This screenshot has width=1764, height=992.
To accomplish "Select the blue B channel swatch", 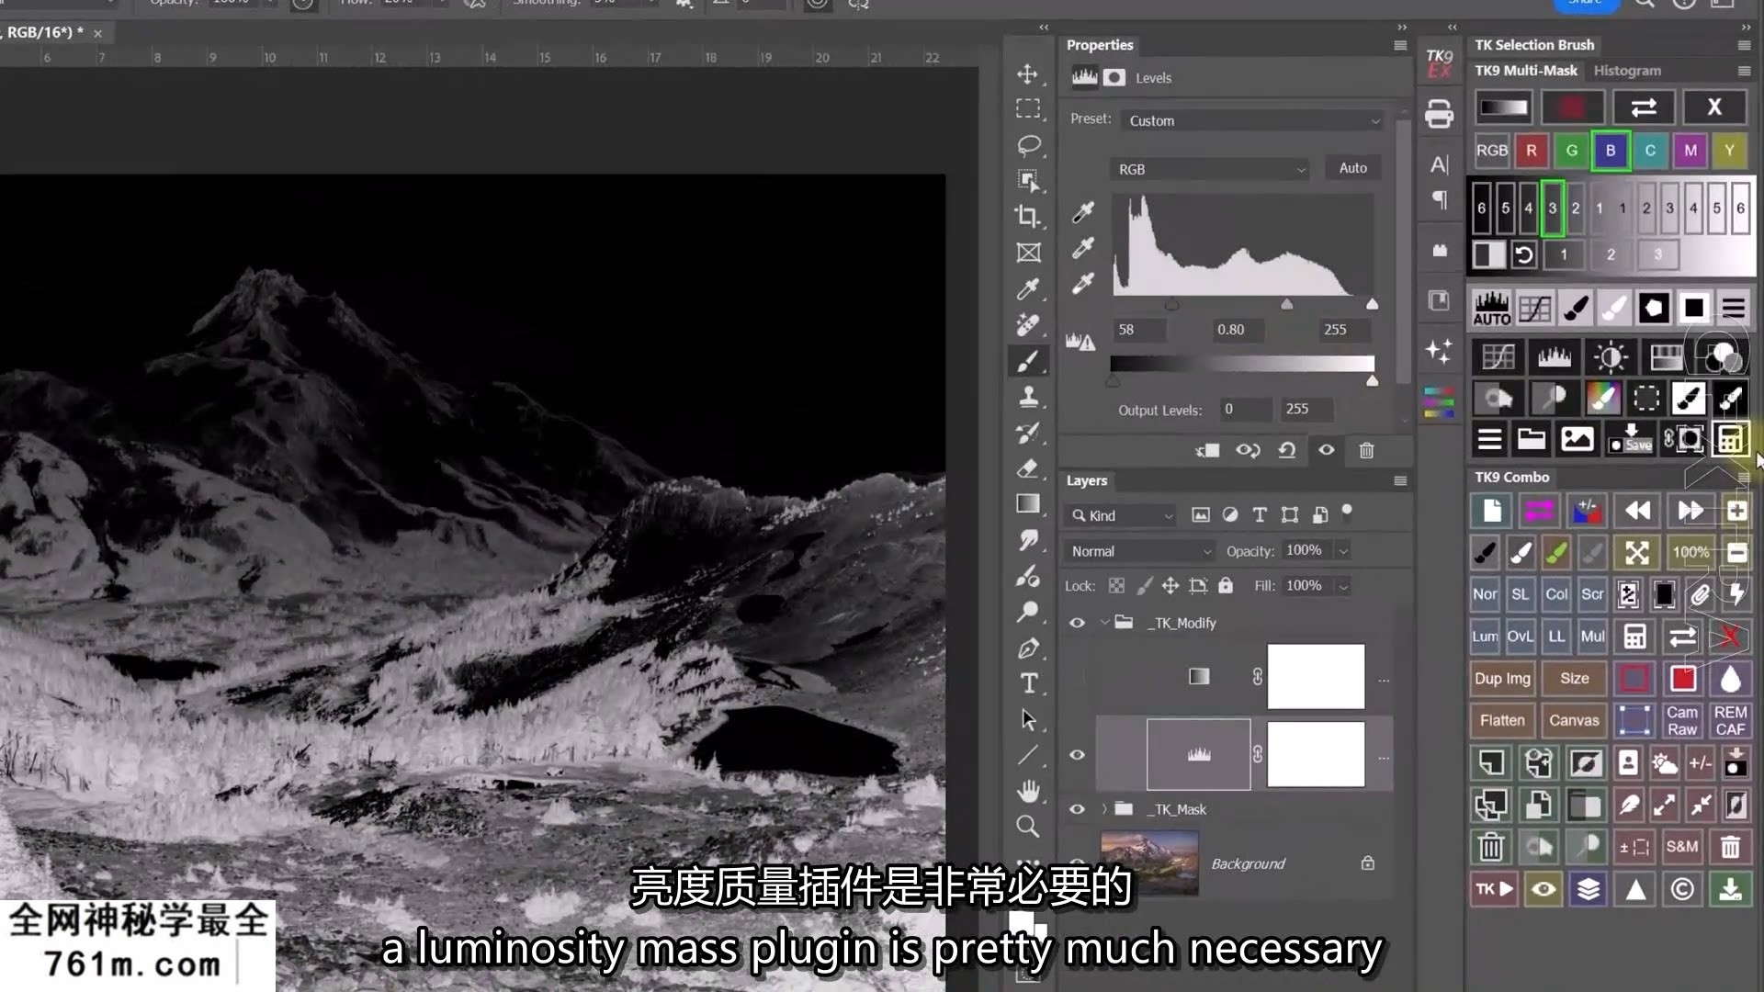I will click(x=1610, y=151).
